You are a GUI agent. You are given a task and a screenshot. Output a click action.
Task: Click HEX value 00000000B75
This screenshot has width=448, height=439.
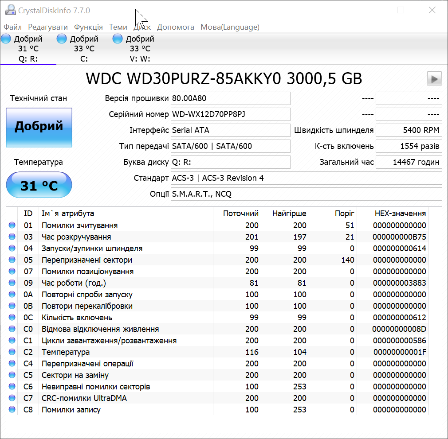point(399,237)
